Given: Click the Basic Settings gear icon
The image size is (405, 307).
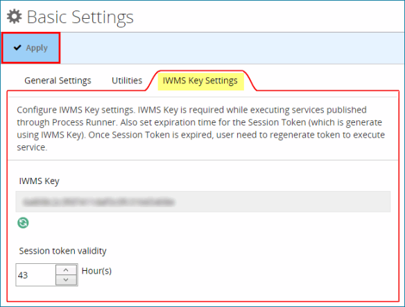Looking at the screenshot, I should 15,17.
